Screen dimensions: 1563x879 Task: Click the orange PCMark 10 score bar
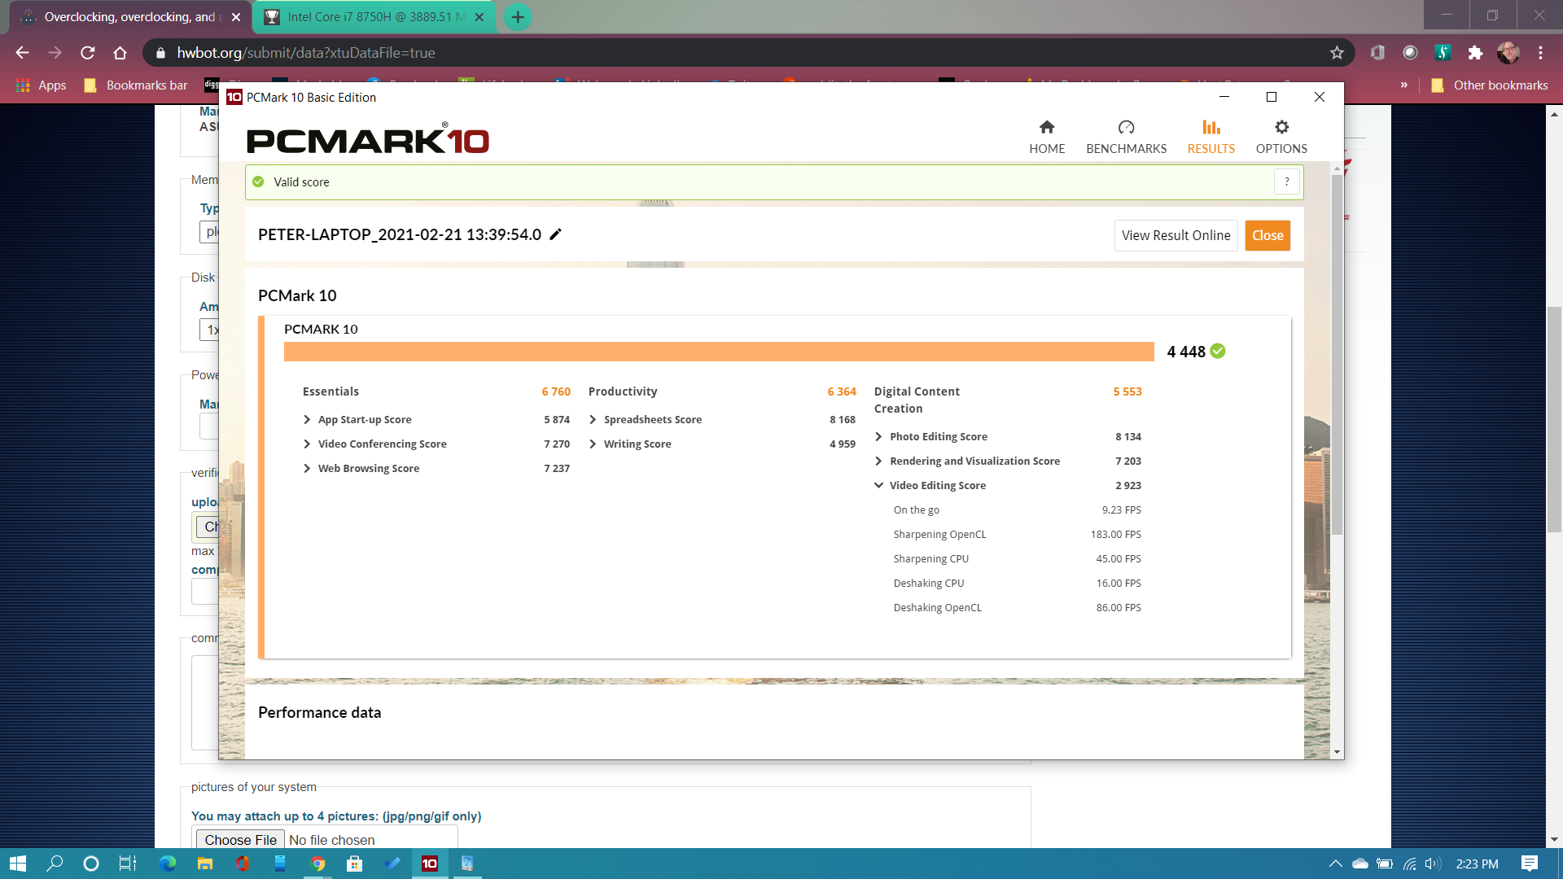pyautogui.click(x=719, y=352)
